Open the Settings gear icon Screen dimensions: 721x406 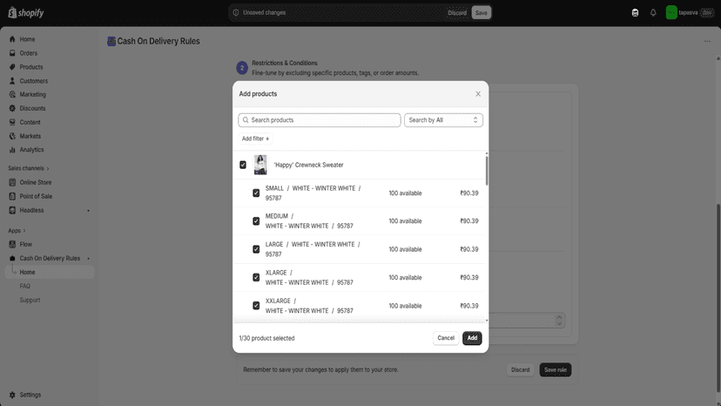coord(12,395)
